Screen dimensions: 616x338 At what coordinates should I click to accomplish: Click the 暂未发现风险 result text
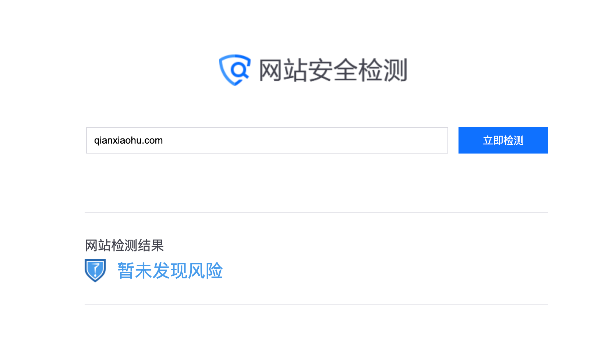[x=170, y=271]
